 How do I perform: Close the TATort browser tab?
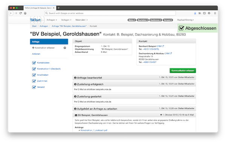(53, 8)
